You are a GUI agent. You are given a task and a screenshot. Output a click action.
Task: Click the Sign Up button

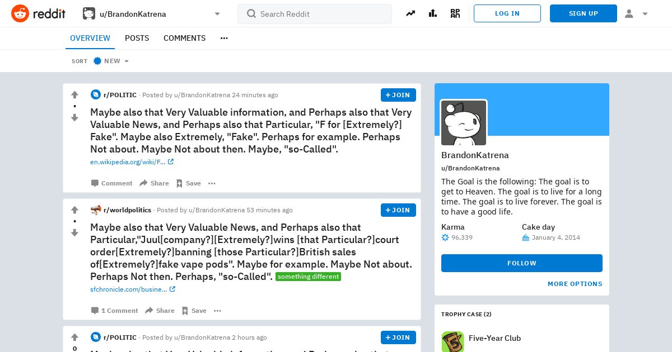click(x=584, y=13)
